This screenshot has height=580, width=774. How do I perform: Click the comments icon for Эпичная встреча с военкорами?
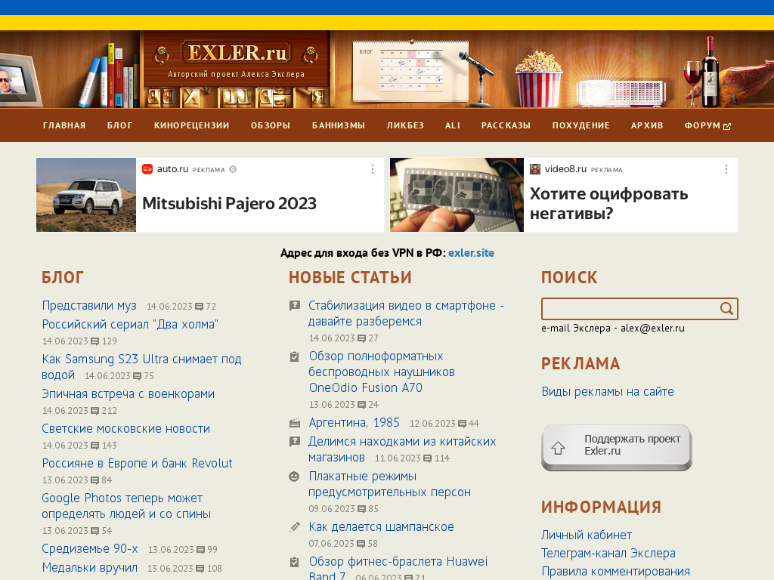click(x=95, y=411)
